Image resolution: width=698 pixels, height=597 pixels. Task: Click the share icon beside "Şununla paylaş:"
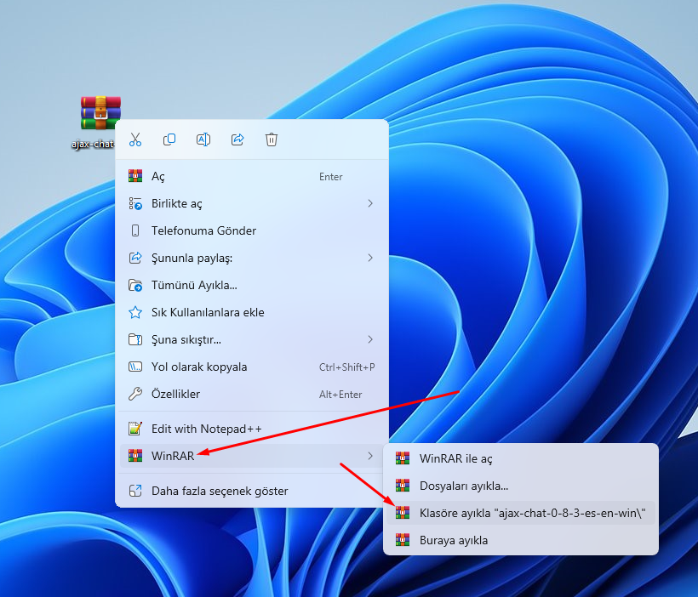point(135,258)
